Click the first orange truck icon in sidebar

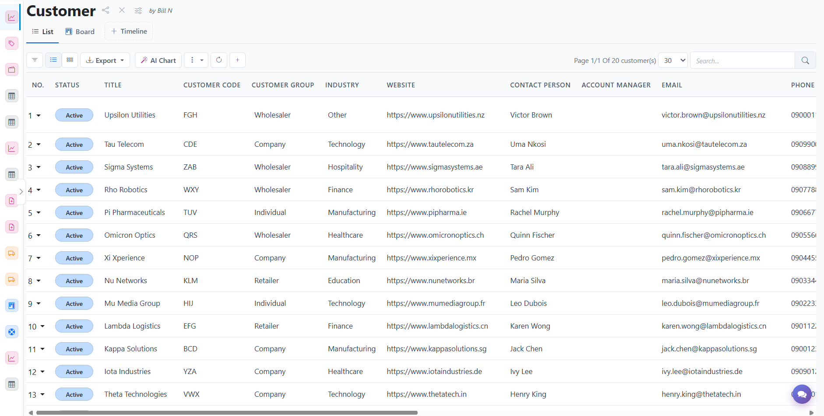(x=12, y=253)
